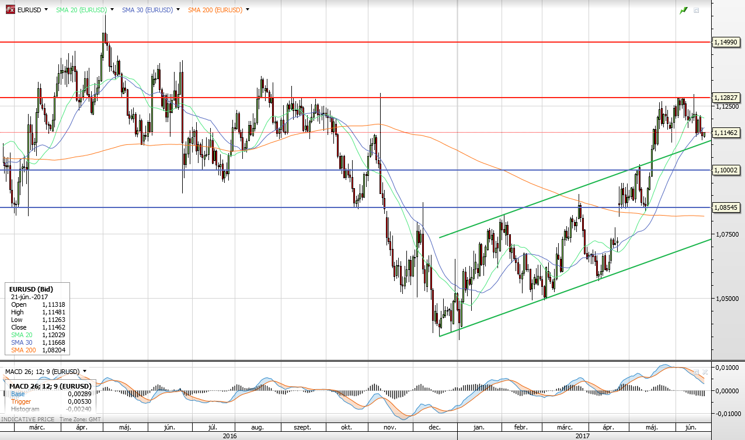Screen dimensions: 745x440
Task: Click the szept. month on time axis
Action: coord(303,428)
